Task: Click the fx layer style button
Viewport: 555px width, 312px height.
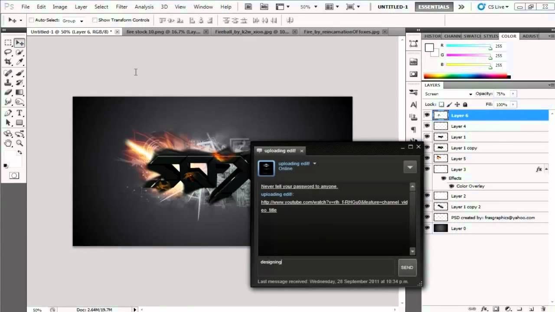Action: (x=485, y=309)
